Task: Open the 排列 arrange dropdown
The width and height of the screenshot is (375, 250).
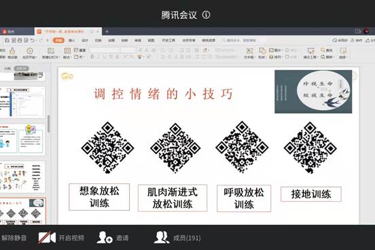Action: click(x=276, y=57)
